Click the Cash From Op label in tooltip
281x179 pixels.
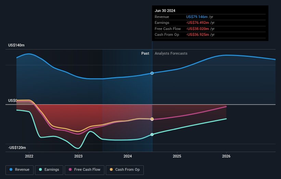[167, 35]
